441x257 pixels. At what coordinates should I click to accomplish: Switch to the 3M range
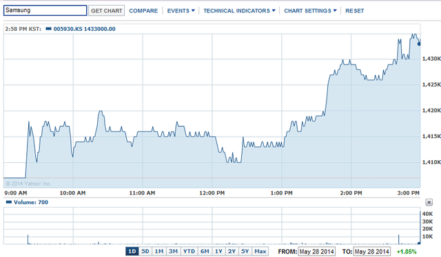pyautogui.click(x=173, y=252)
